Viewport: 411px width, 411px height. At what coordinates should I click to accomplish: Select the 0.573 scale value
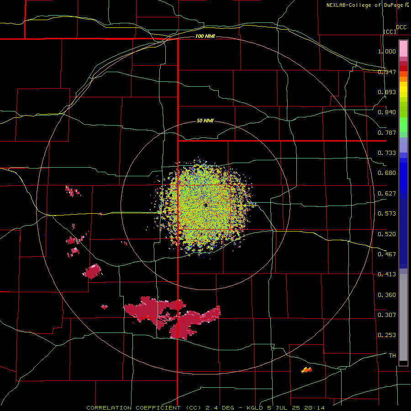pyautogui.click(x=387, y=213)
